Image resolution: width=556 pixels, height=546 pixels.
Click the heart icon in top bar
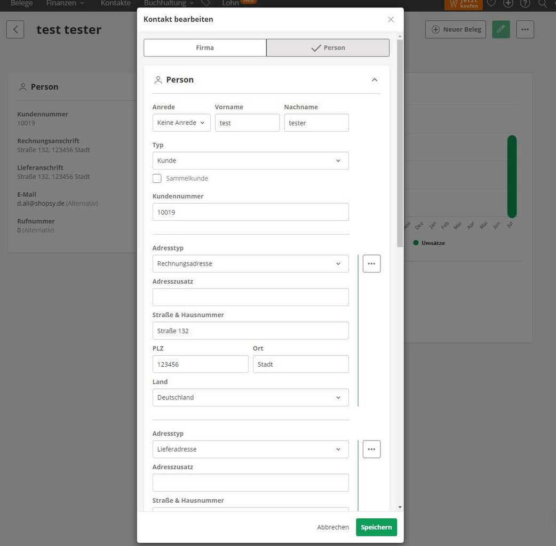click(491, 3)
